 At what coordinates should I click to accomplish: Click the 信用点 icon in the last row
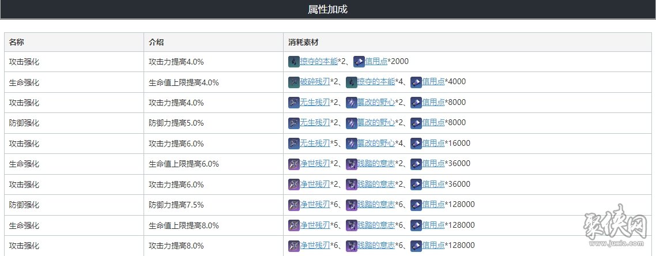tap(416, 246)
